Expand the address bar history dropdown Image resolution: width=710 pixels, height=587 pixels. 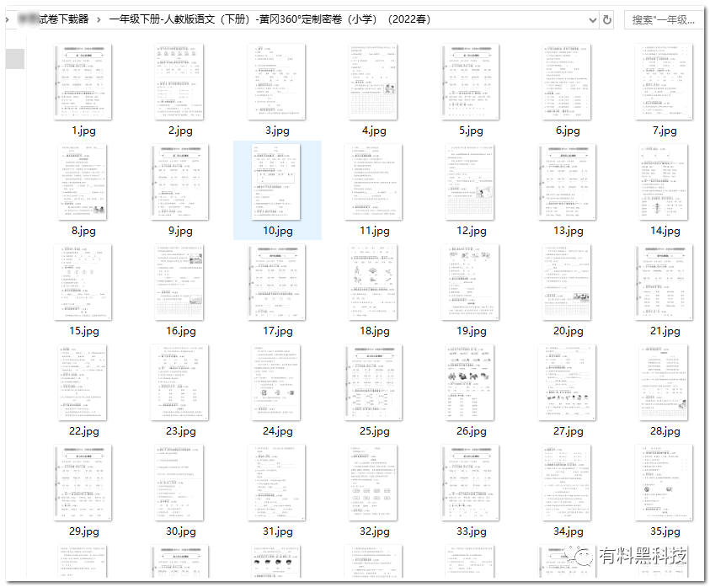[x=593, y=20]
